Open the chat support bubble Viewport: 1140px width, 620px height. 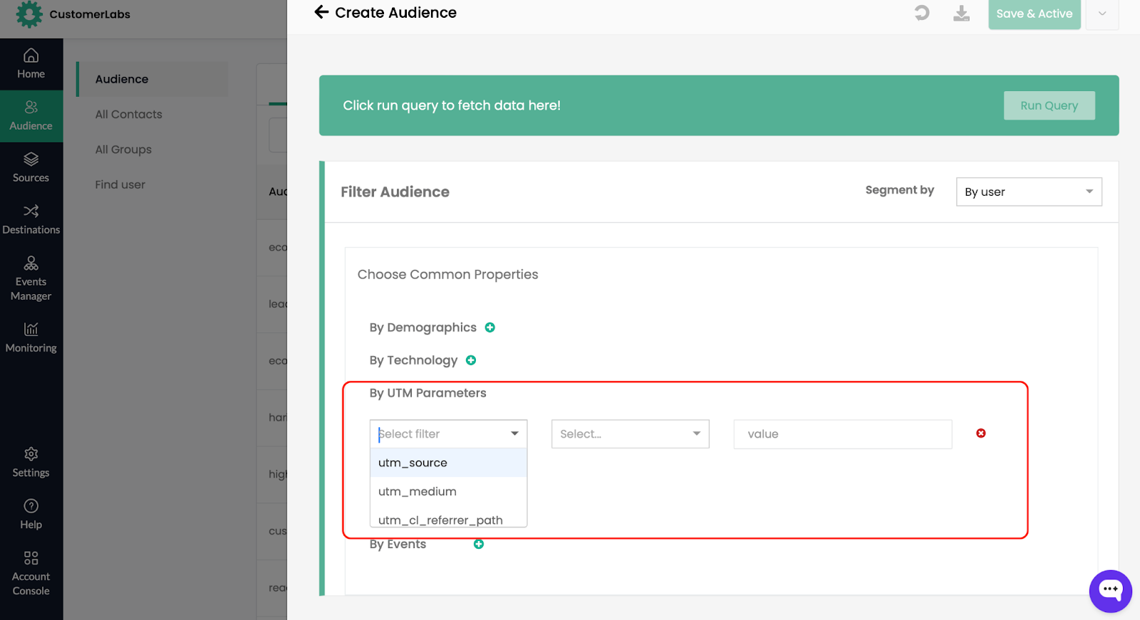click(1109, 590)
